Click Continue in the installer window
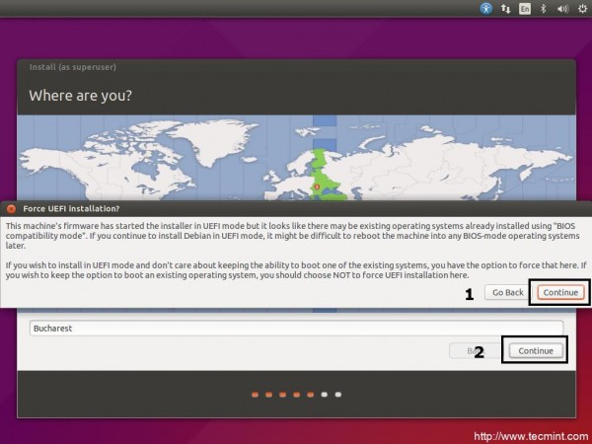Viewport: 592px width, 444px height. click(x=536, y=350)
